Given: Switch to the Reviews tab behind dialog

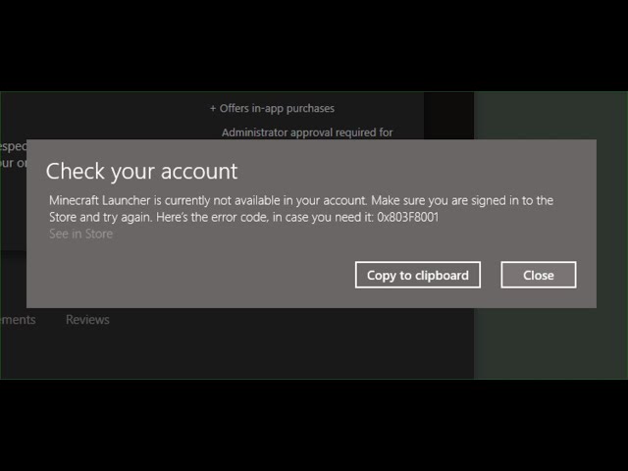Looking at the screenshot, I should tap(87, 320).
